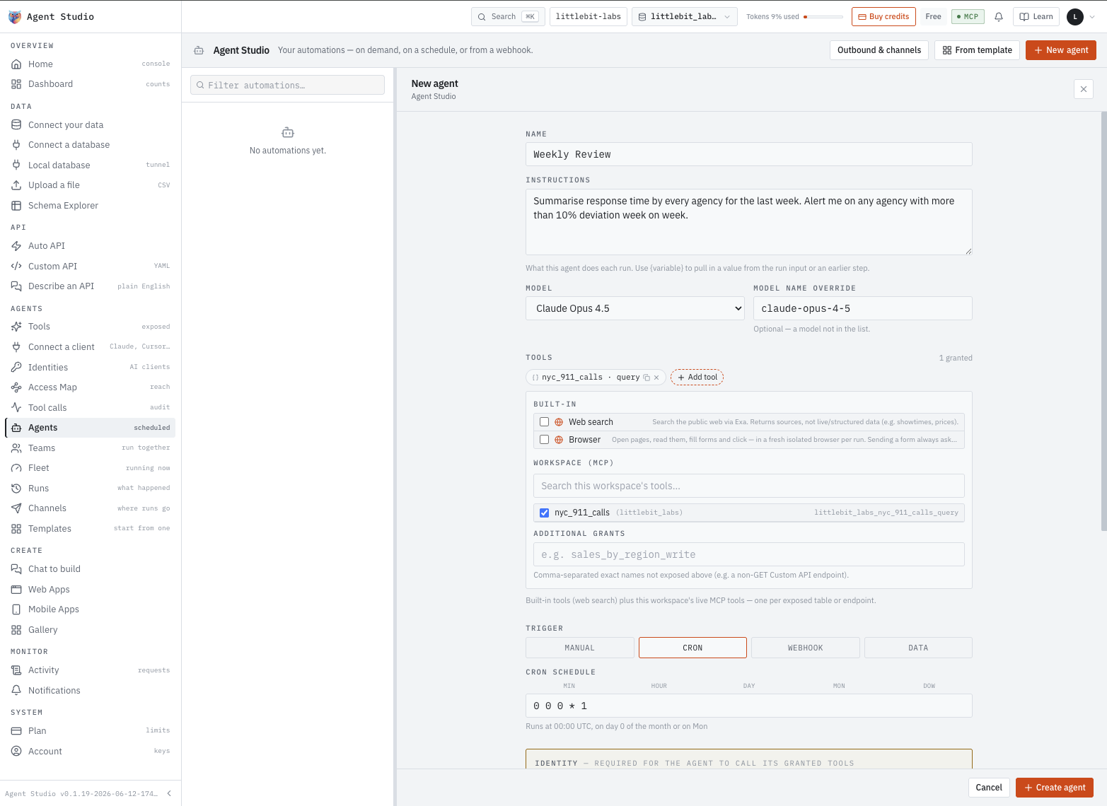Open the Gallery page
The height and width of the screenshot is (806, 1107).
(x=91, y=630)
